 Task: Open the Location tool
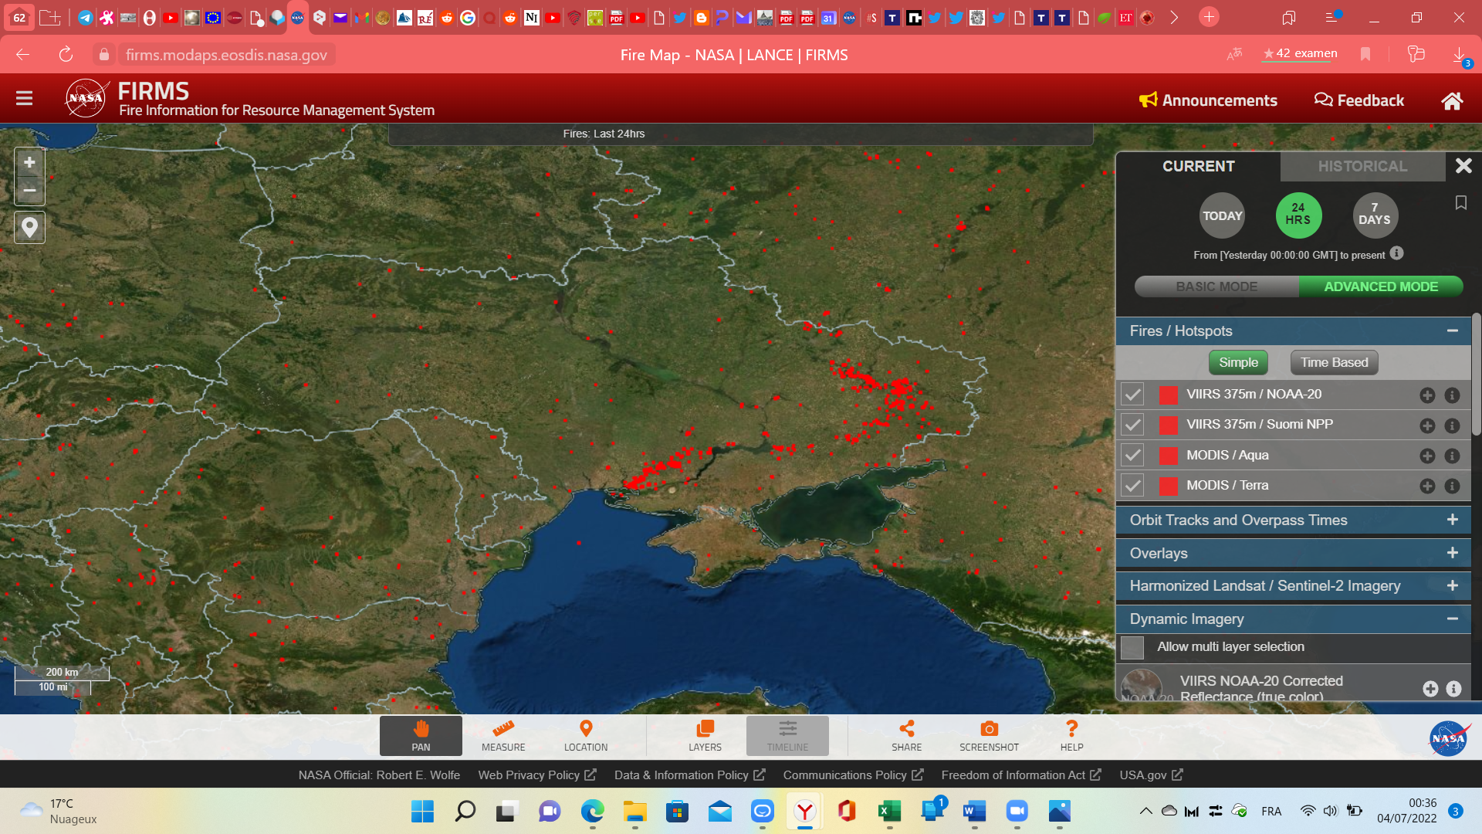[586, 735]
